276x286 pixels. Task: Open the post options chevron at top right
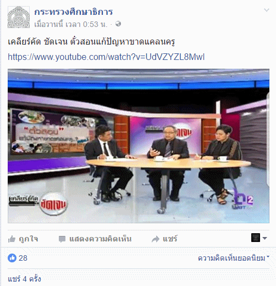(x=267, y=10)
